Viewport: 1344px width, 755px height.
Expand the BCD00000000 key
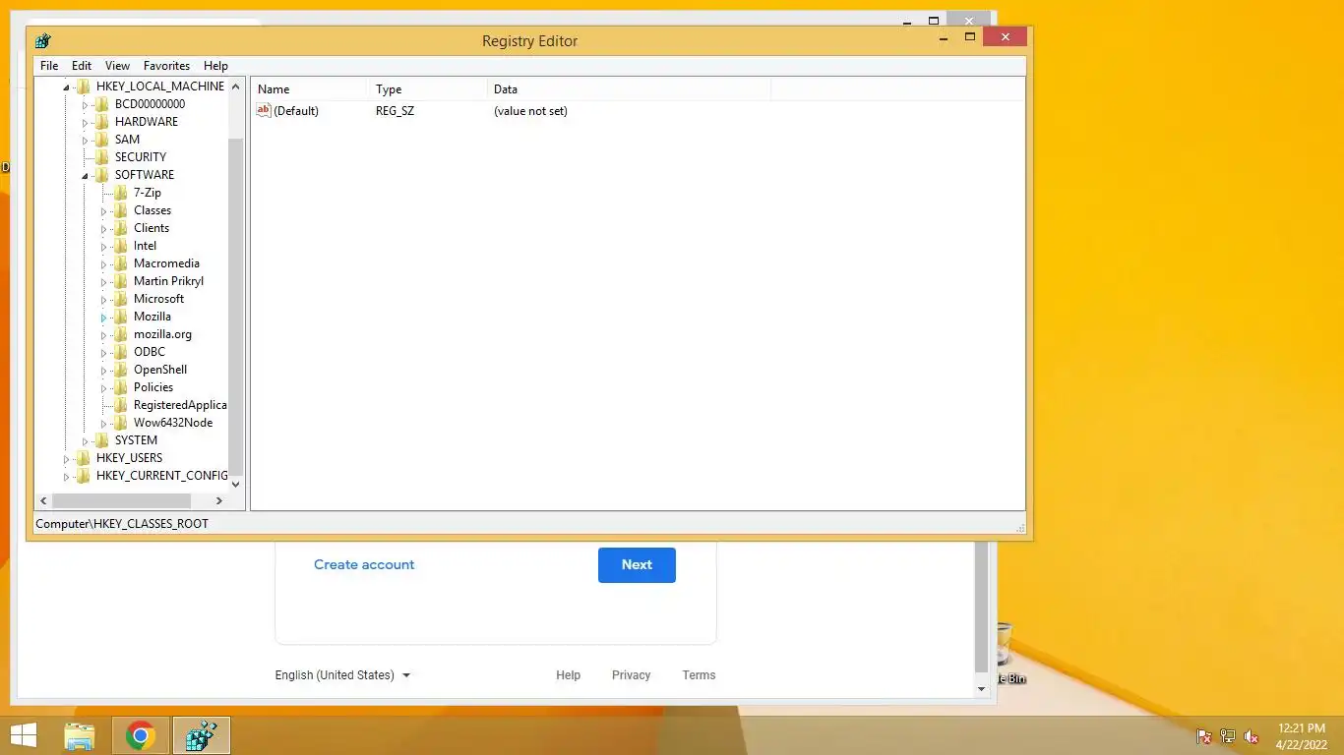(86, 104)
